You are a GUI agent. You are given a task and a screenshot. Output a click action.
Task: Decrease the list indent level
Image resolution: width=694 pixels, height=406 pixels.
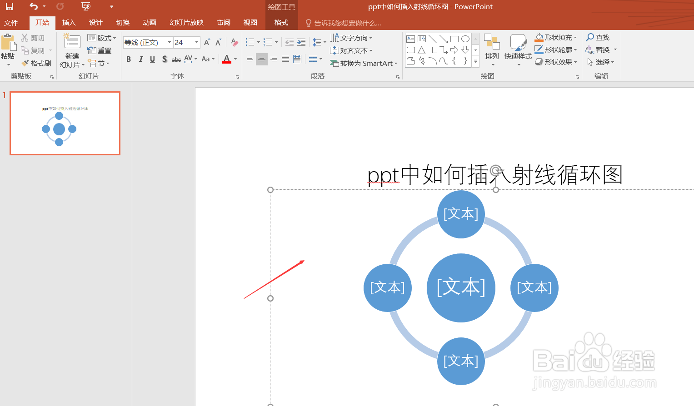289,42
